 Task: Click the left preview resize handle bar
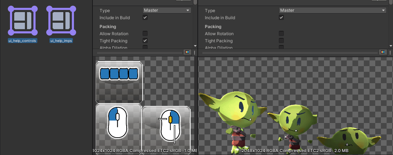(x=140, y=53)
